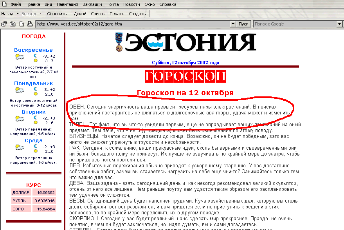The height and width of the screenshot is (230, 344).
Task: Click the ЭСТОНИЯ newspaper logo
Action: tap(191, 42)
